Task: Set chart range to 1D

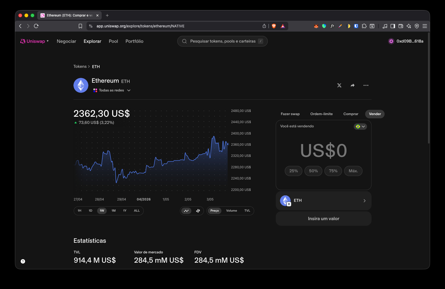Action: click(x=90, y=211)
